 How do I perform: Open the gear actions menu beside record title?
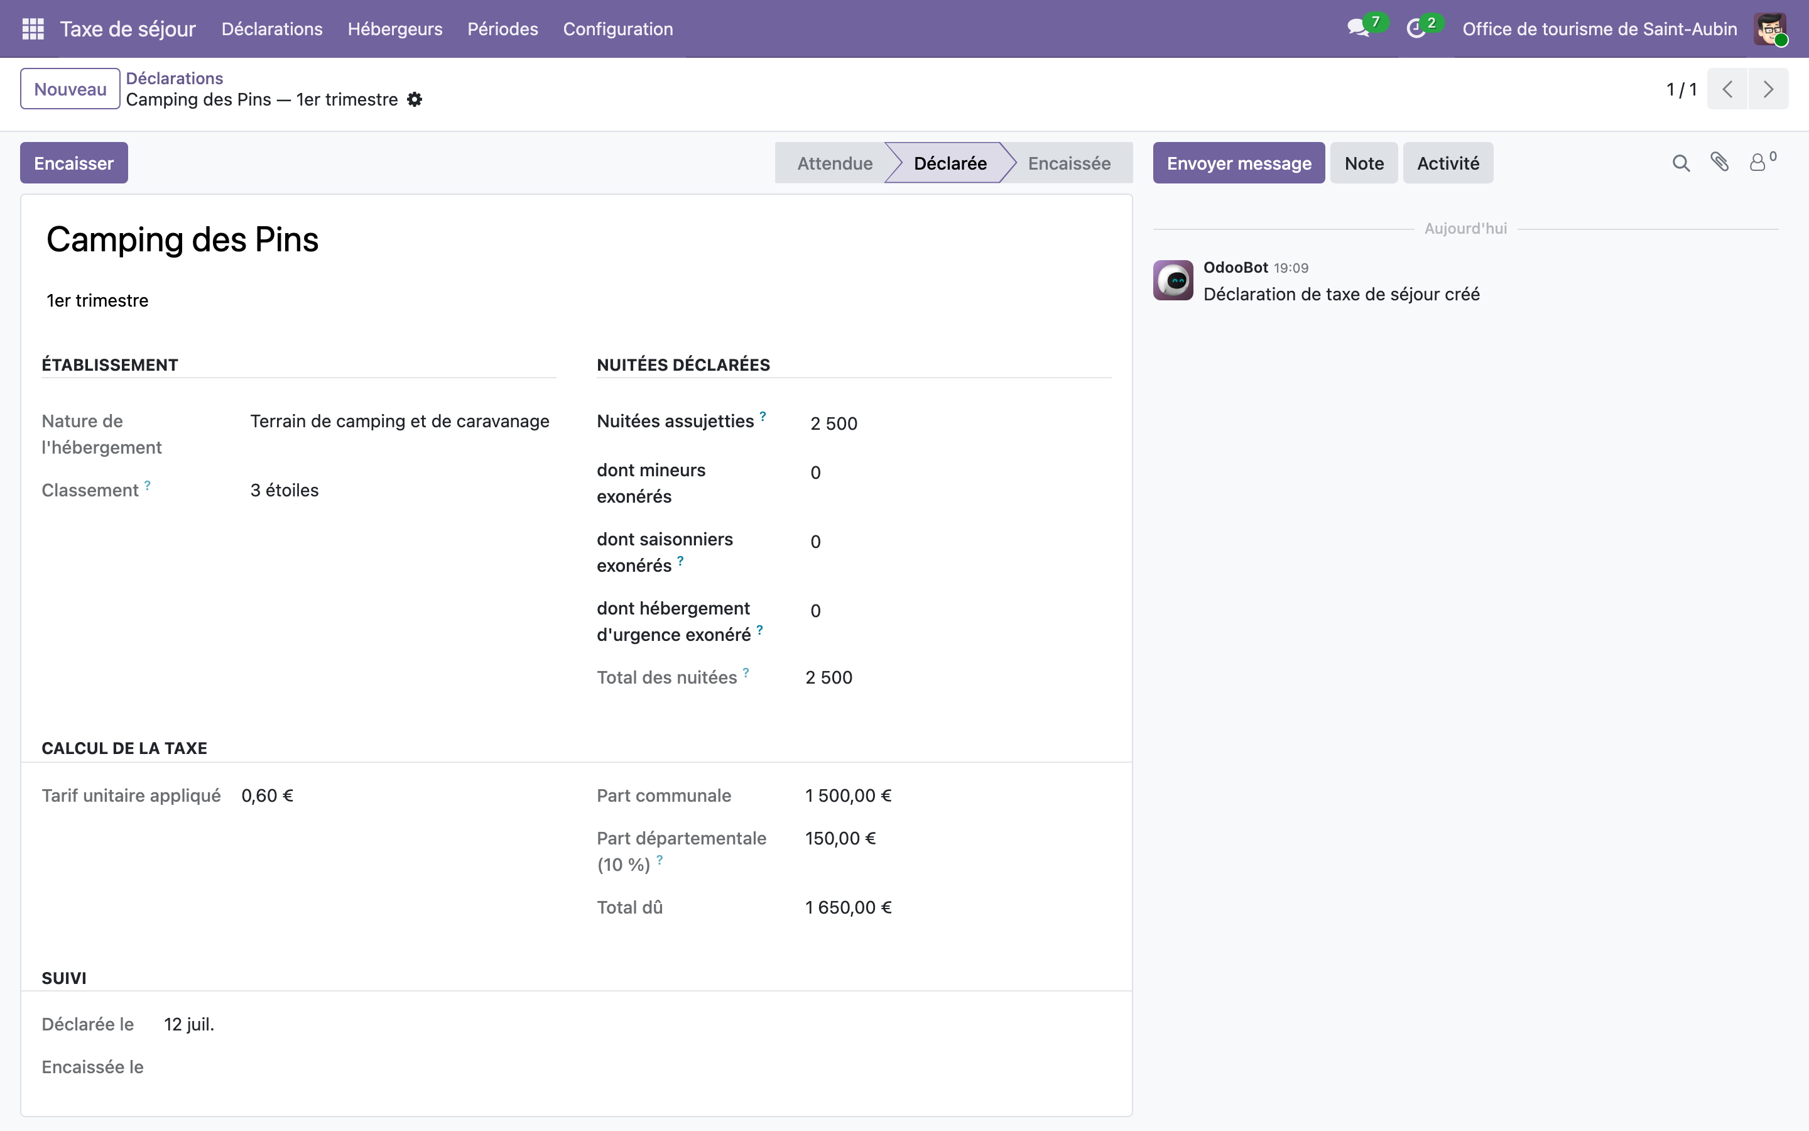click(415, 99)
